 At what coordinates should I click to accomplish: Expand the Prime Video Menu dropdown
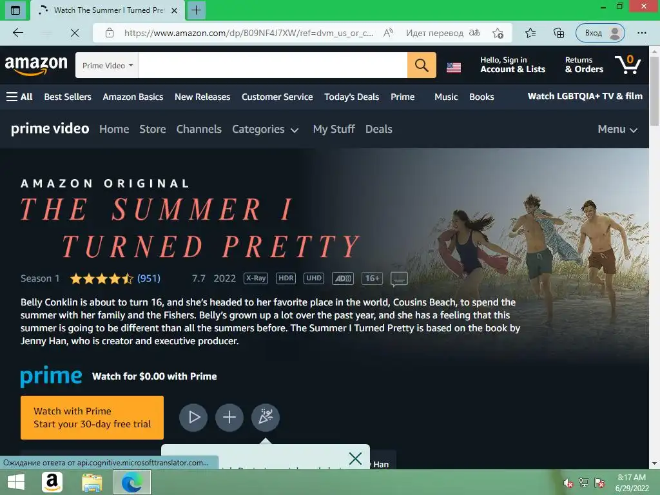click(617, 129)
